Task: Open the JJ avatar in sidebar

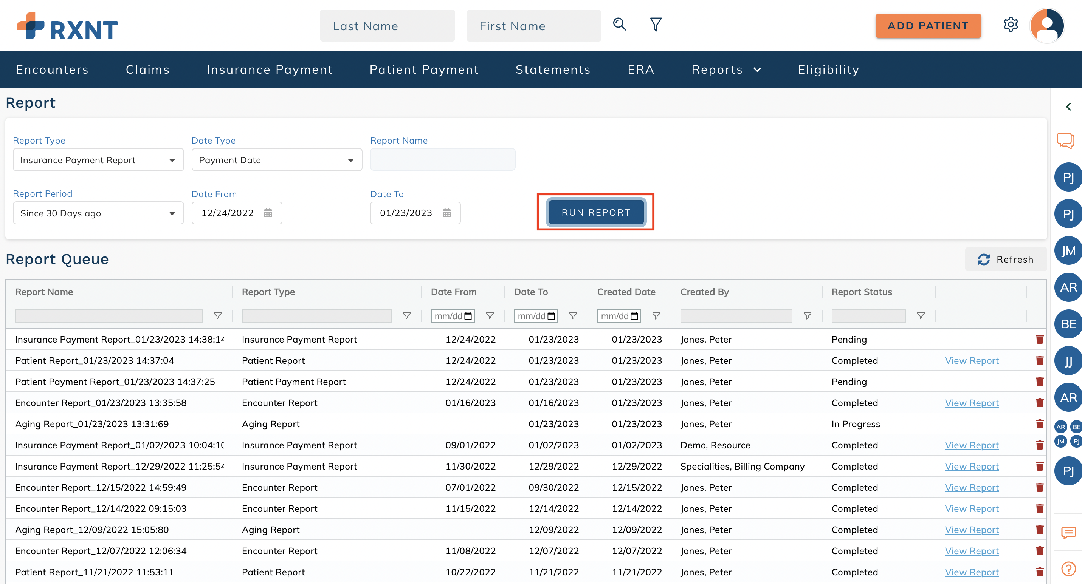Action: (1068, 361)
